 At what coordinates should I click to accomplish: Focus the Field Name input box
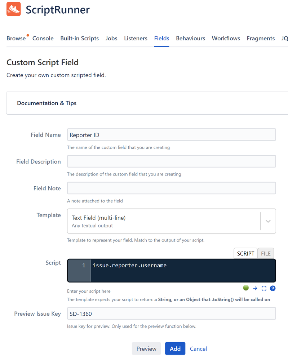point(171,135)
